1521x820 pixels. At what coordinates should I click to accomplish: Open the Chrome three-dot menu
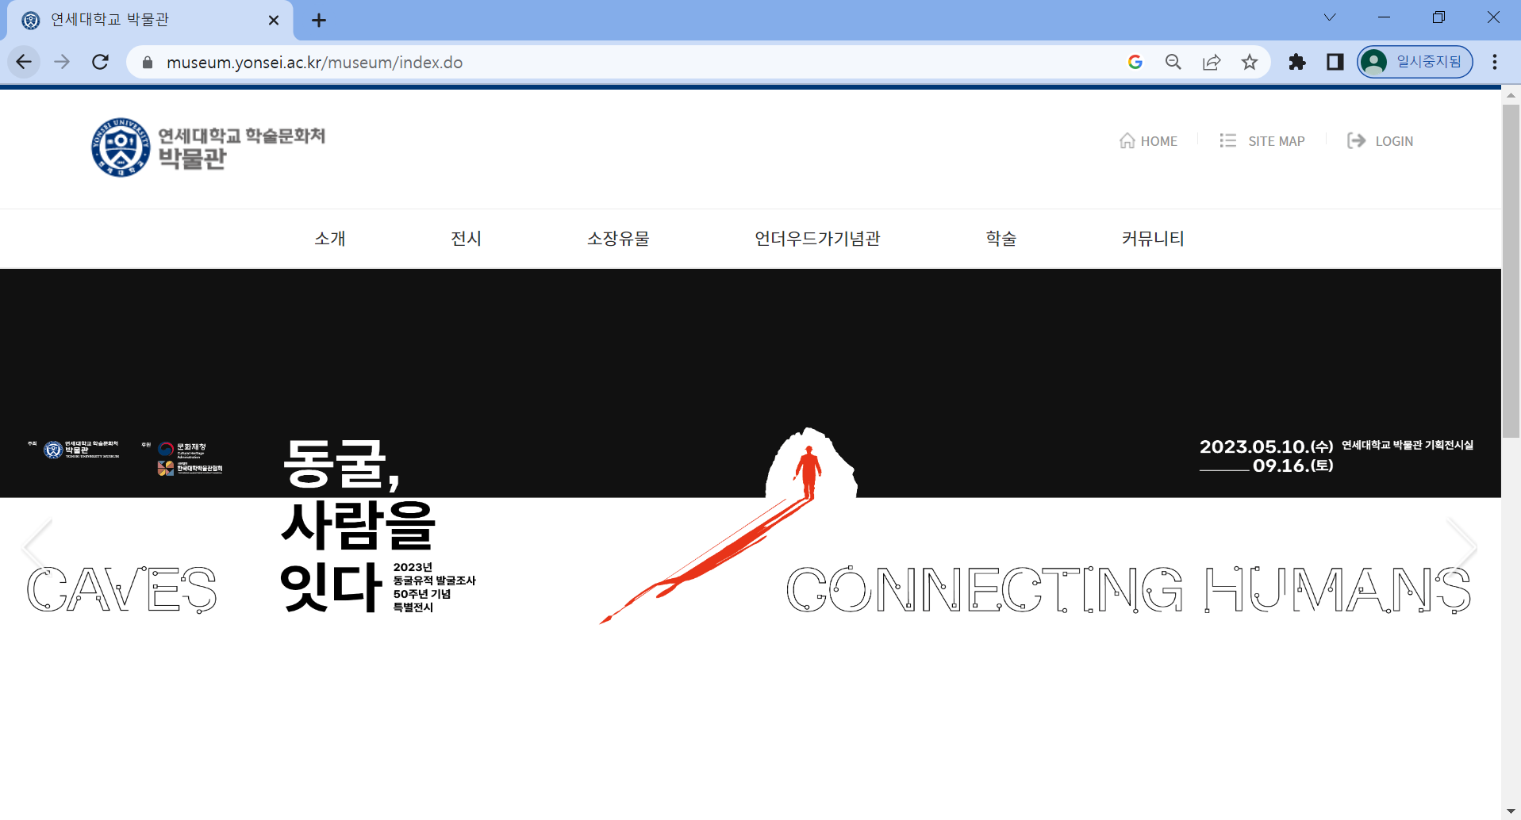(1495, 62)
